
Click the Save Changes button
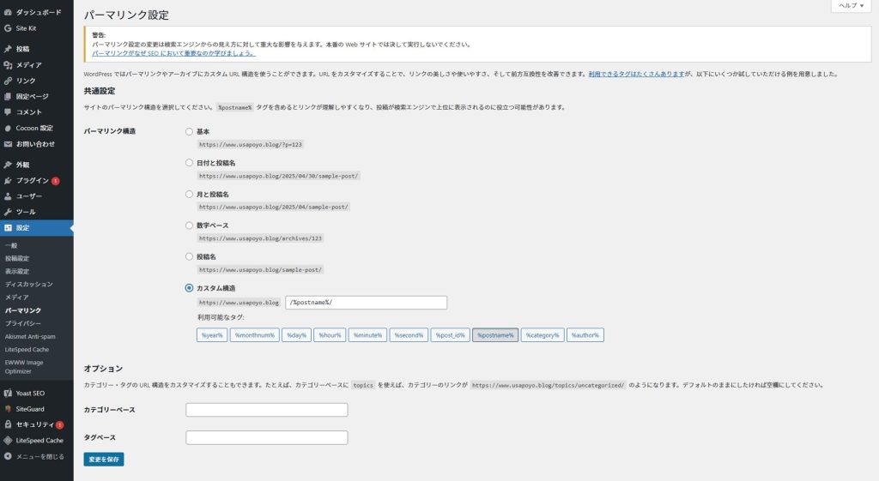click(x=104, y=460)
